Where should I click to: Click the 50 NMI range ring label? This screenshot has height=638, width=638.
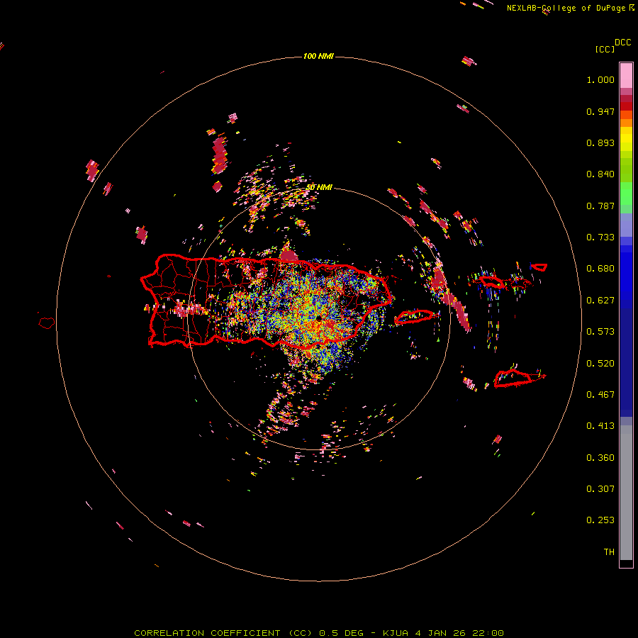coord(319,188)
